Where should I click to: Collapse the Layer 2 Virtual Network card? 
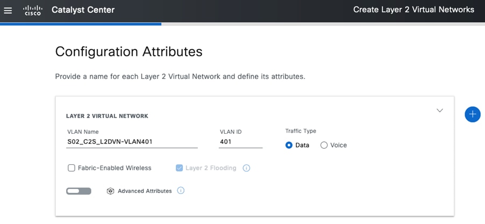pos(439,110)
